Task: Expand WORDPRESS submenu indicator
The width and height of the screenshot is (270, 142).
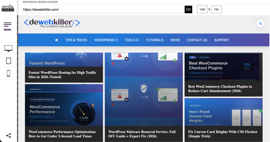Action: coord(116,40)
